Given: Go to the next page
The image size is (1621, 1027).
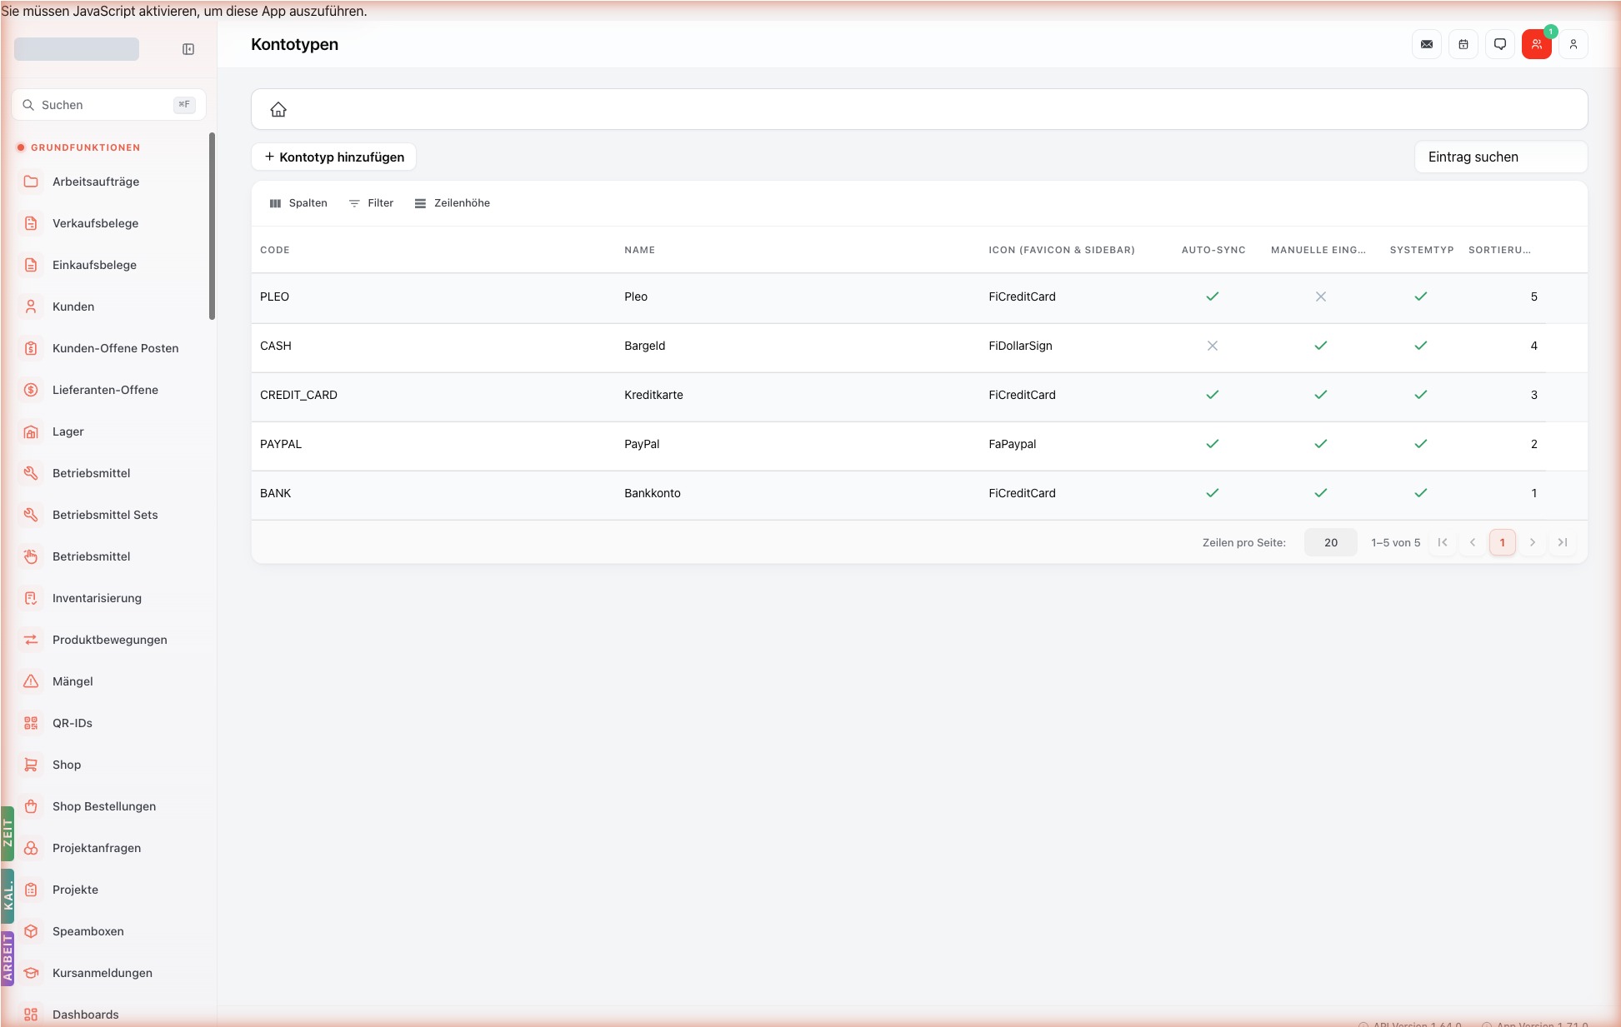Looking at the screenshot, I should [x=1533, y=542].
